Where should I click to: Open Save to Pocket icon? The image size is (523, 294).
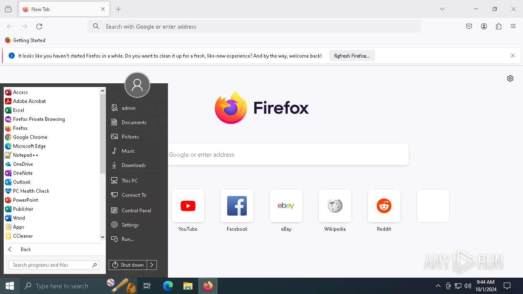pos(469,27)
